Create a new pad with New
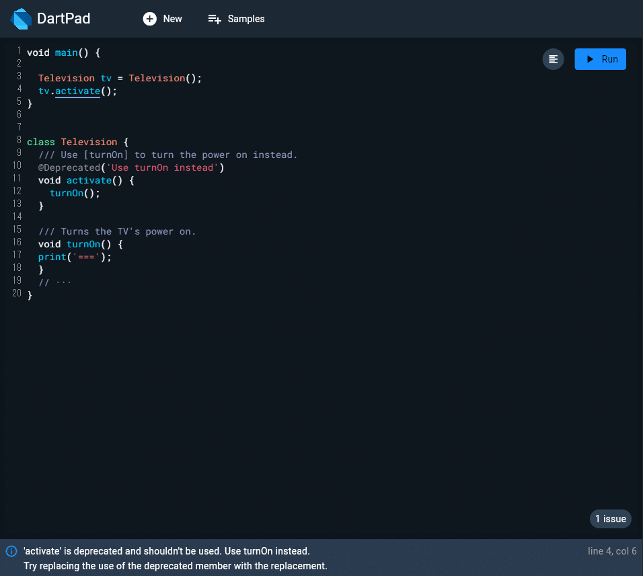The image size is (643, 576). click(x=162, y=19)
